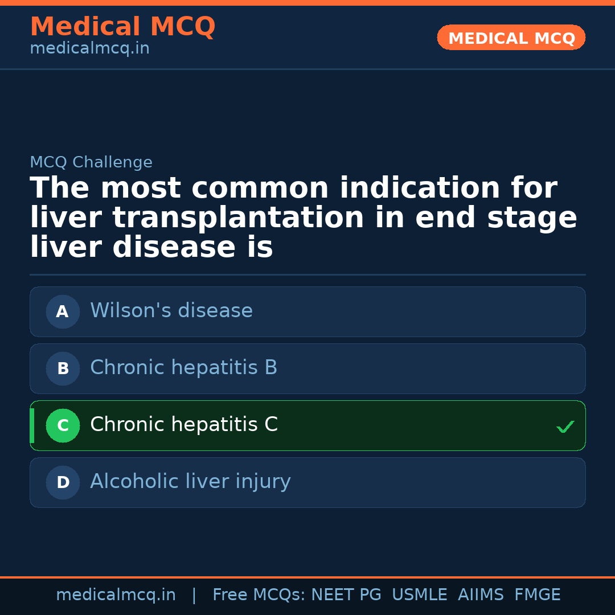Screen dimensions: 615x615
Task: Click the letter B circle badge
Action: click(63, 368)
